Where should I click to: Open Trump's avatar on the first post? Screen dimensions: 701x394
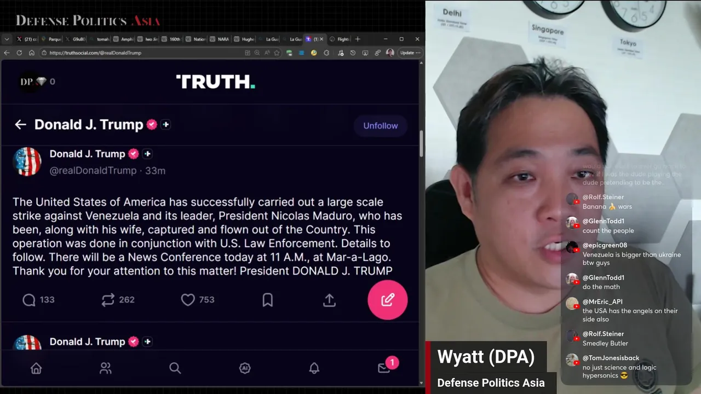pos(27,161)
